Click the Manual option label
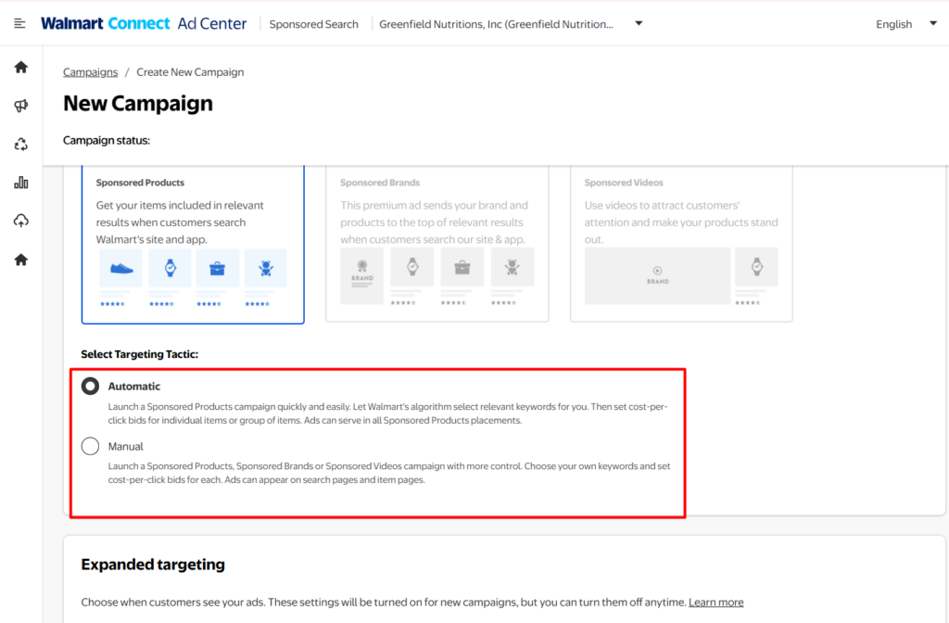949x623 pixels. point(126,446)
